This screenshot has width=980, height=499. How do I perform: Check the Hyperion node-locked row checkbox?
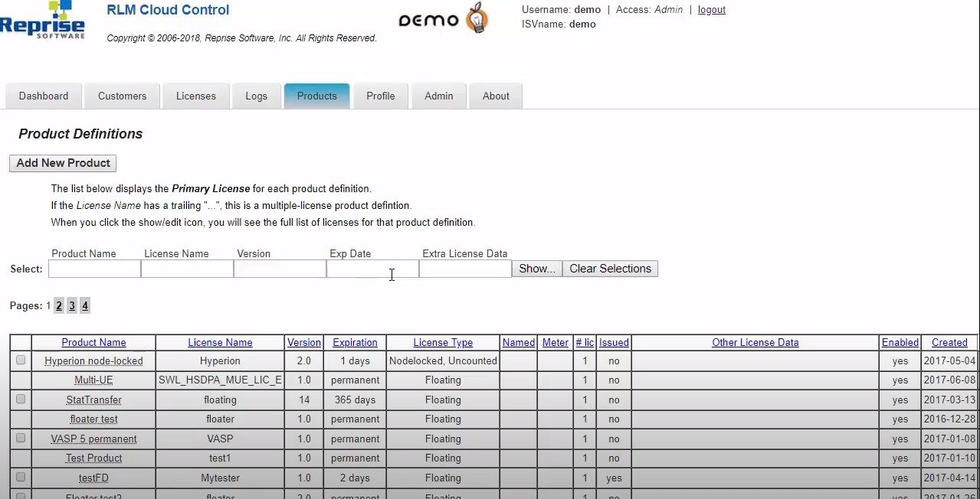pos(20,360)
